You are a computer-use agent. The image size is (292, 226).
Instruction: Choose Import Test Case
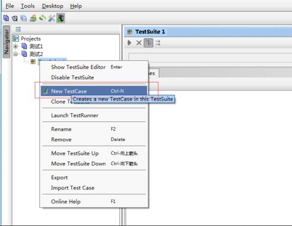click(94, 188)
